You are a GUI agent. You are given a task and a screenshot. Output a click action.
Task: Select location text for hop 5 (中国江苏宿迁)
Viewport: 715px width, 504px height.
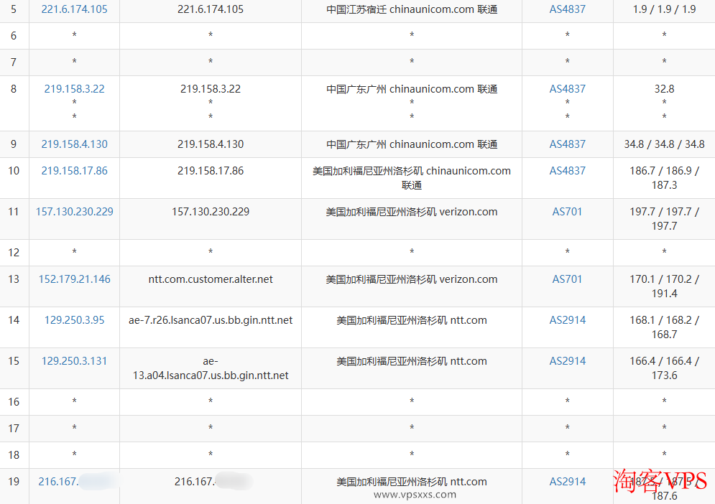pyautogui.click(x=412, y=9)
